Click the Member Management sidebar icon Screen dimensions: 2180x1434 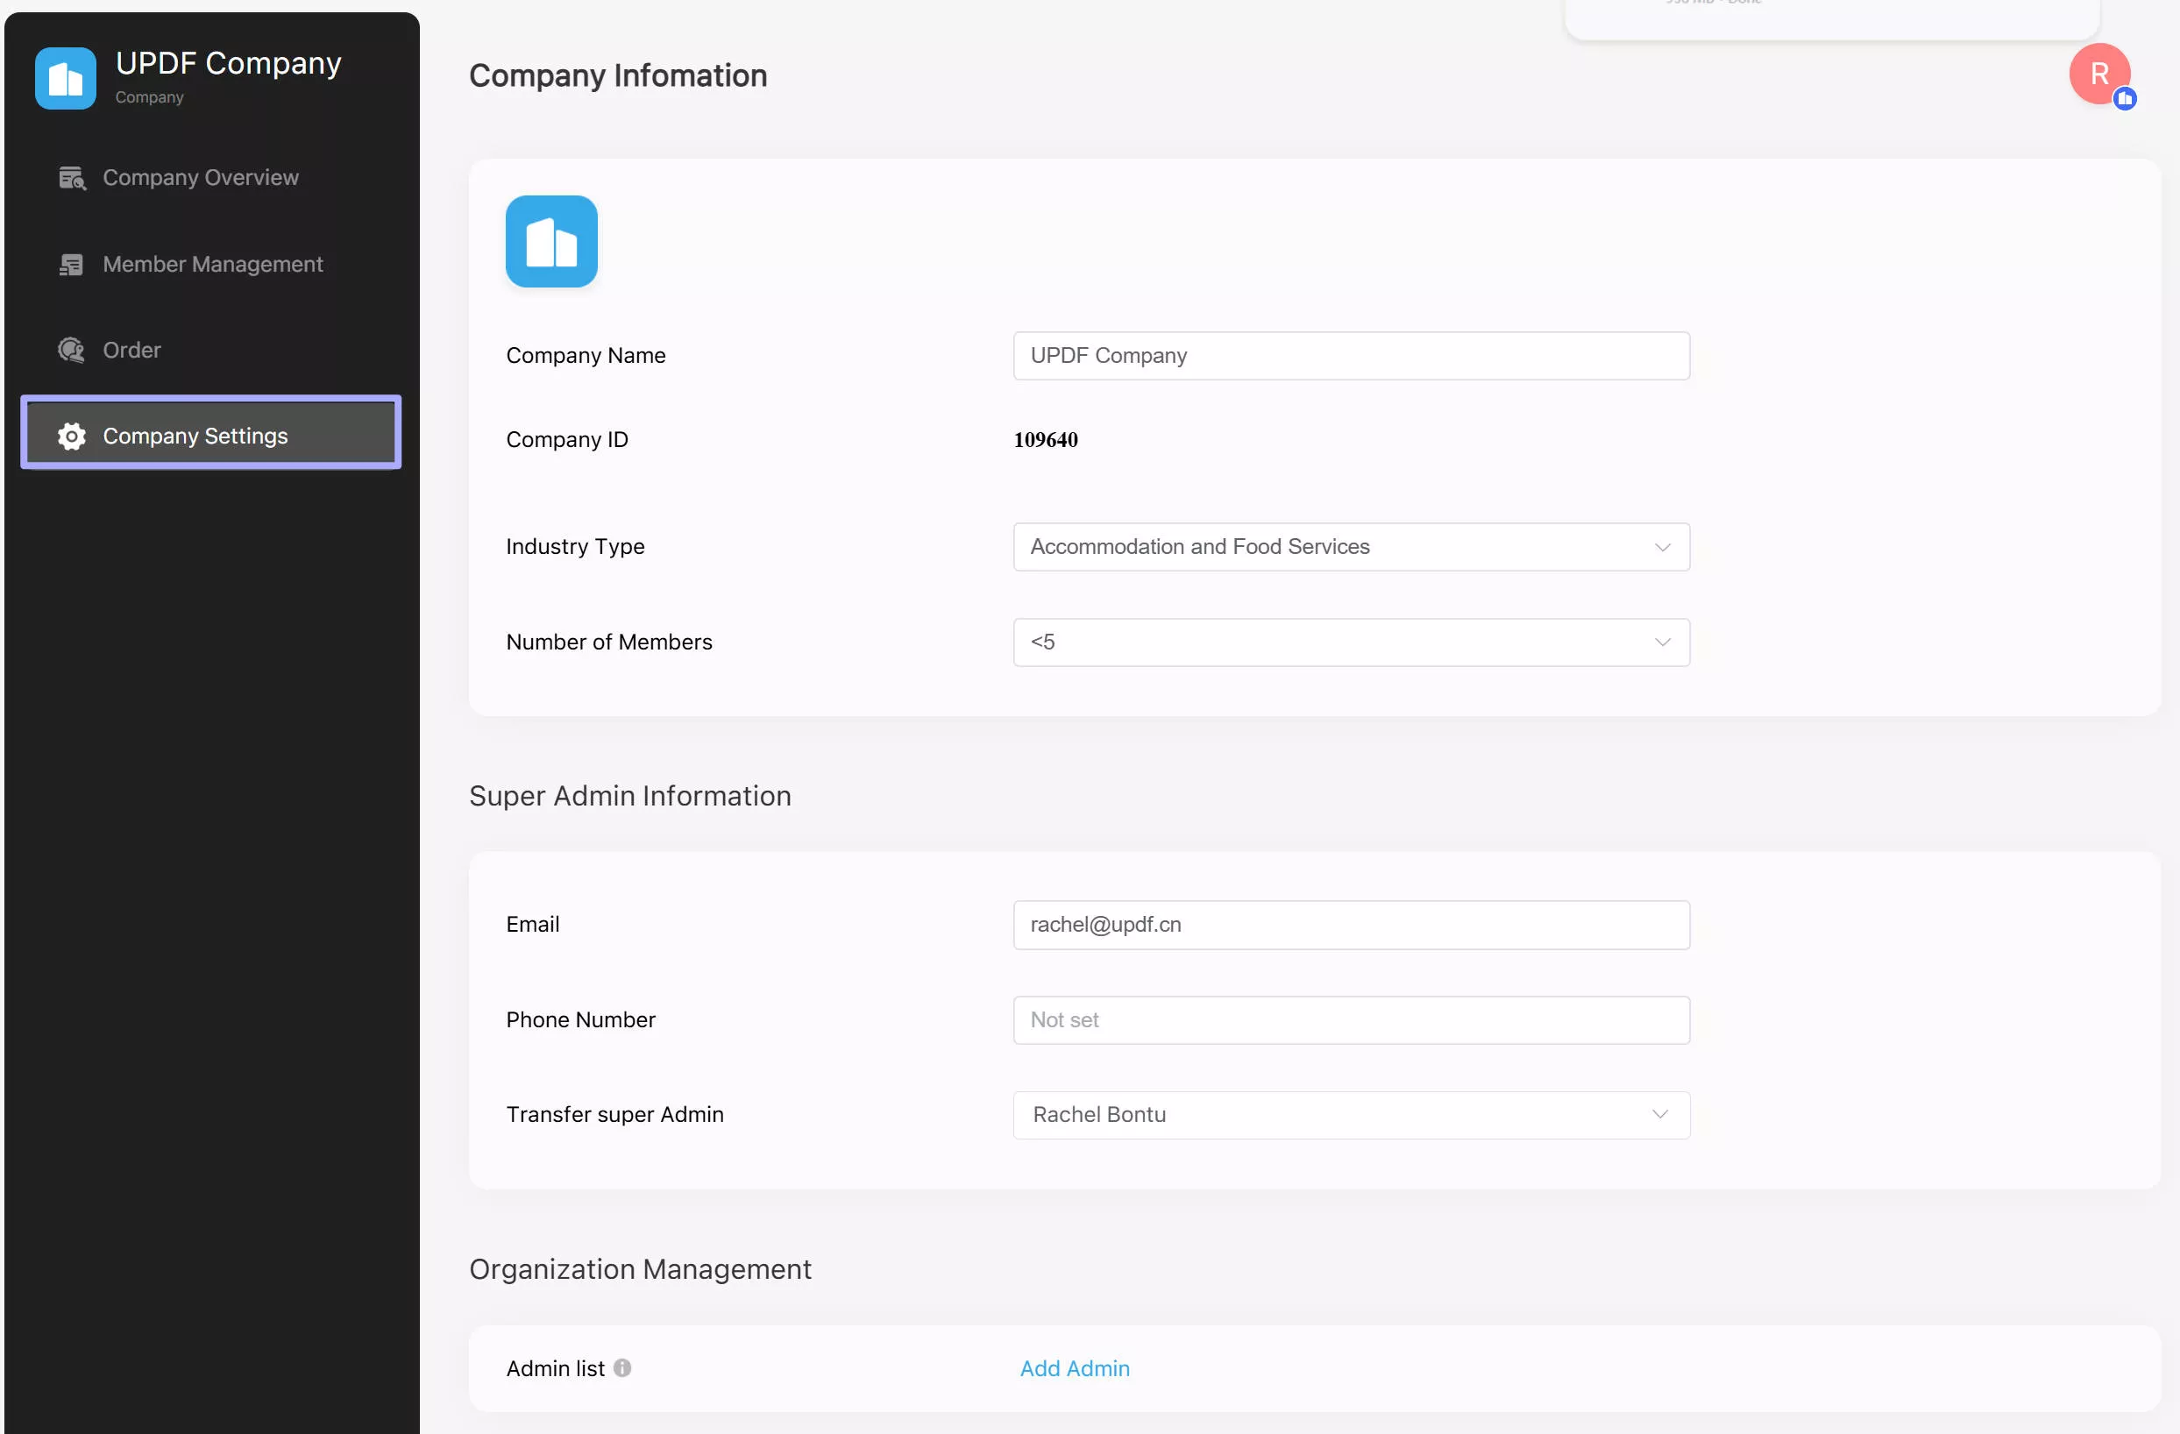[x=72, y=265]
